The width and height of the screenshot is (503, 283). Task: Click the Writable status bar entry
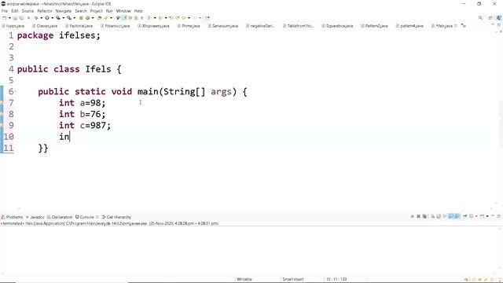244,279
